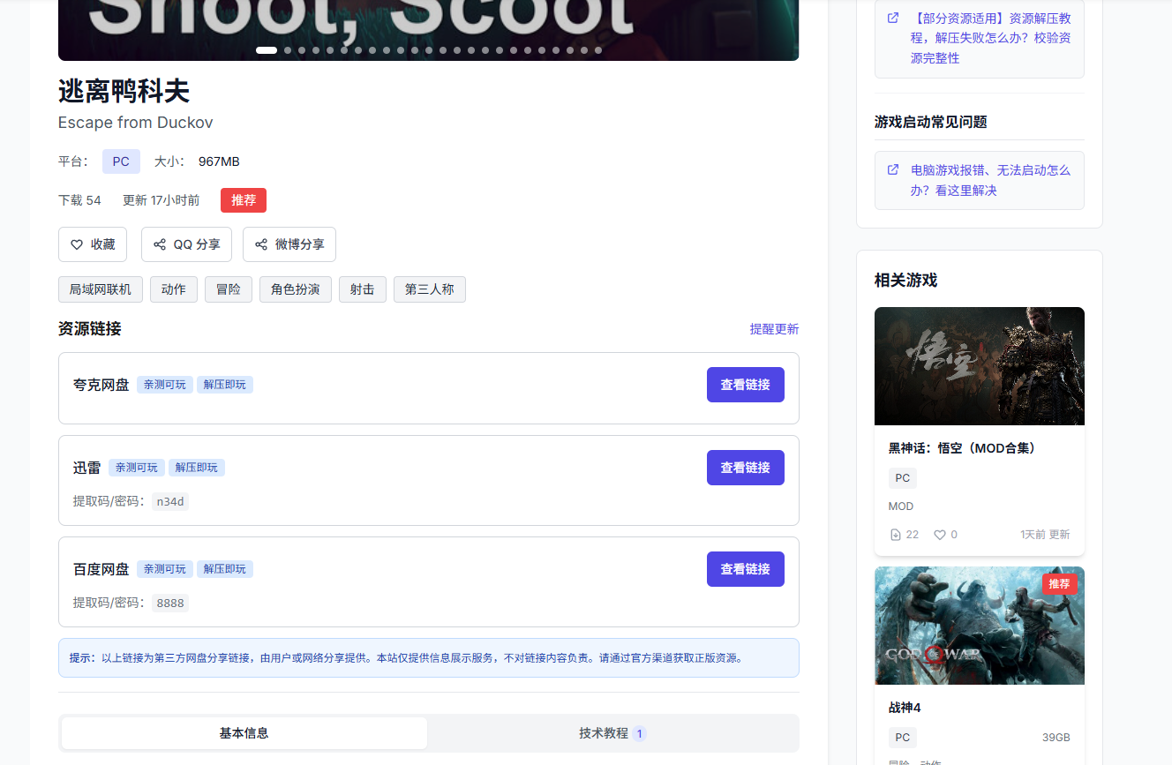Screen dimensions: 1172x765
Task: Click the share icon for QQ 分享
Action: (x=160, y=244)
